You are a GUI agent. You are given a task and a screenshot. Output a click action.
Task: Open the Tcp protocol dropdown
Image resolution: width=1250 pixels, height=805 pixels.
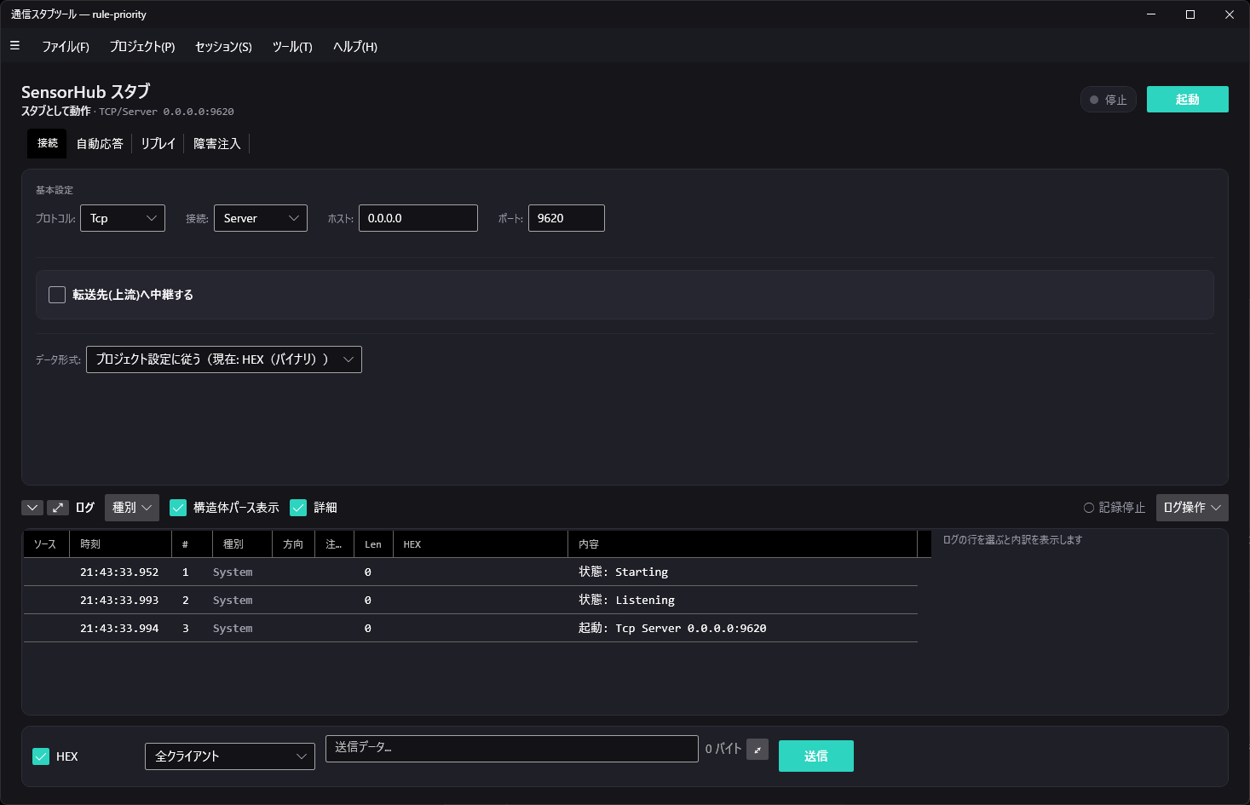tap(123, 218)
